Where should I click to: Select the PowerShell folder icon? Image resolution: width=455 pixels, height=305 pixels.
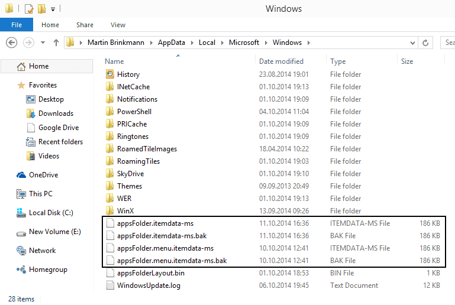pos(109,112)
